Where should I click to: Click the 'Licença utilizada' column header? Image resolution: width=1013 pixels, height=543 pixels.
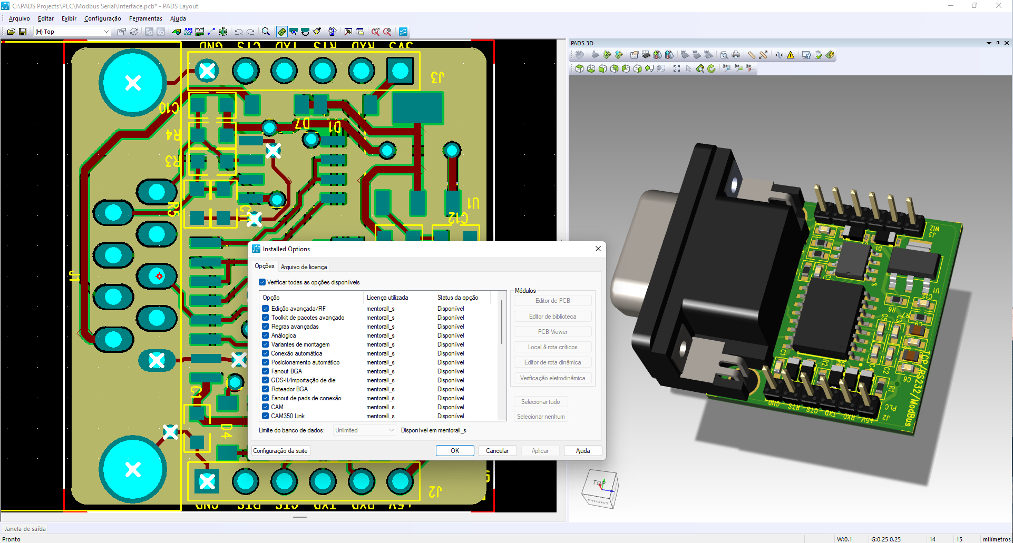click(x=398, y=298)
